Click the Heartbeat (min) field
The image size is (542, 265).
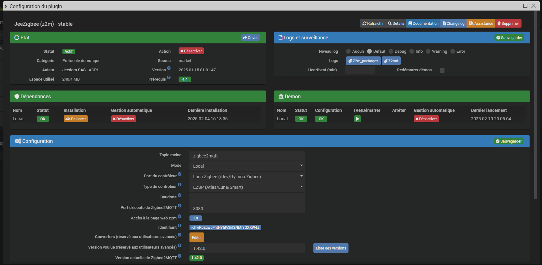(x=360, y=70)
